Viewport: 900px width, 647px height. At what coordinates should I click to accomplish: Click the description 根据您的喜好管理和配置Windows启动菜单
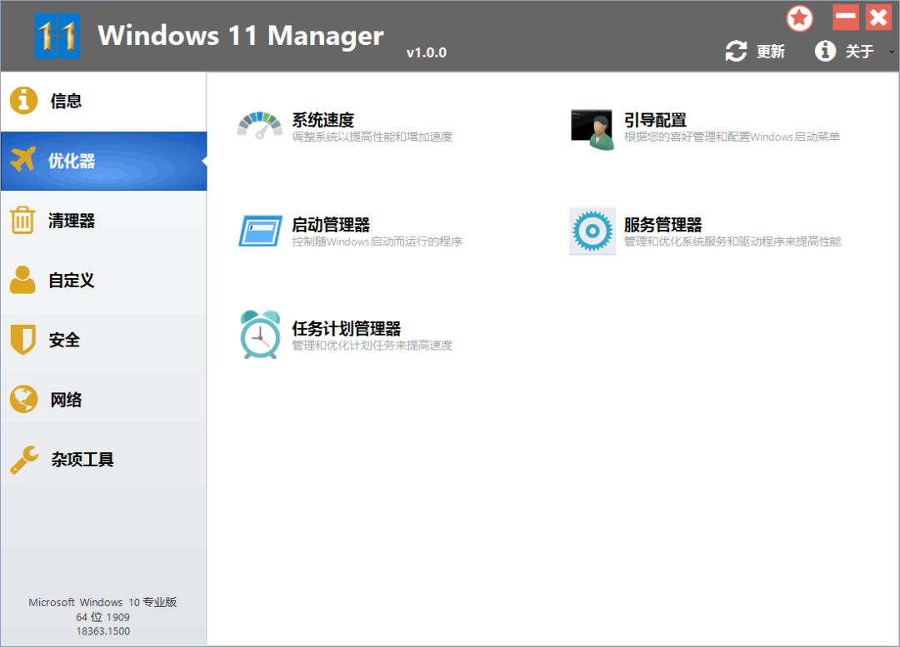tap(732, 137)
